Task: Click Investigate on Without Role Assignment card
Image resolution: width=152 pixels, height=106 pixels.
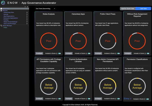Action: pyautogui.click(x=128, y=54)
